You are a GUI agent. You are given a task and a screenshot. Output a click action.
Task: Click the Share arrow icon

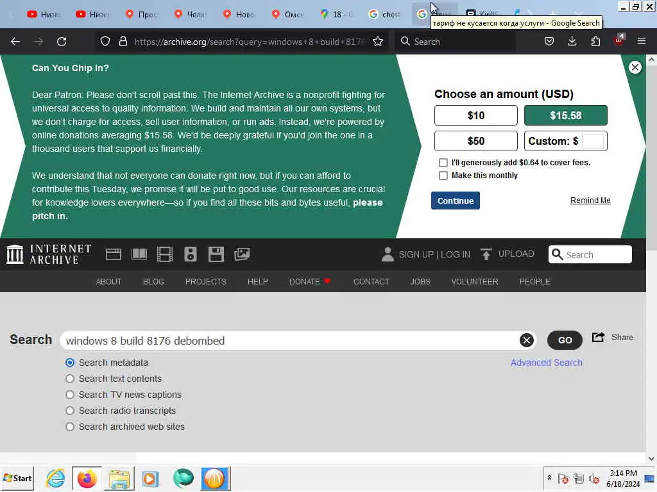coord(599,337)
